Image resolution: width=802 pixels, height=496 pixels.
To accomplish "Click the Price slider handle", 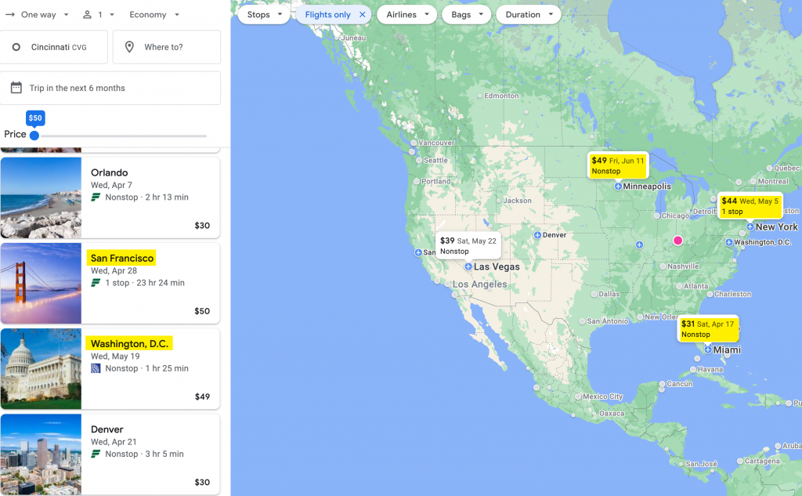I will (x=34, y=136).
